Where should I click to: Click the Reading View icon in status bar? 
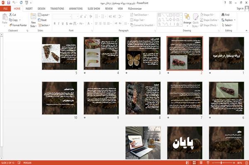(x=201, y=163)
